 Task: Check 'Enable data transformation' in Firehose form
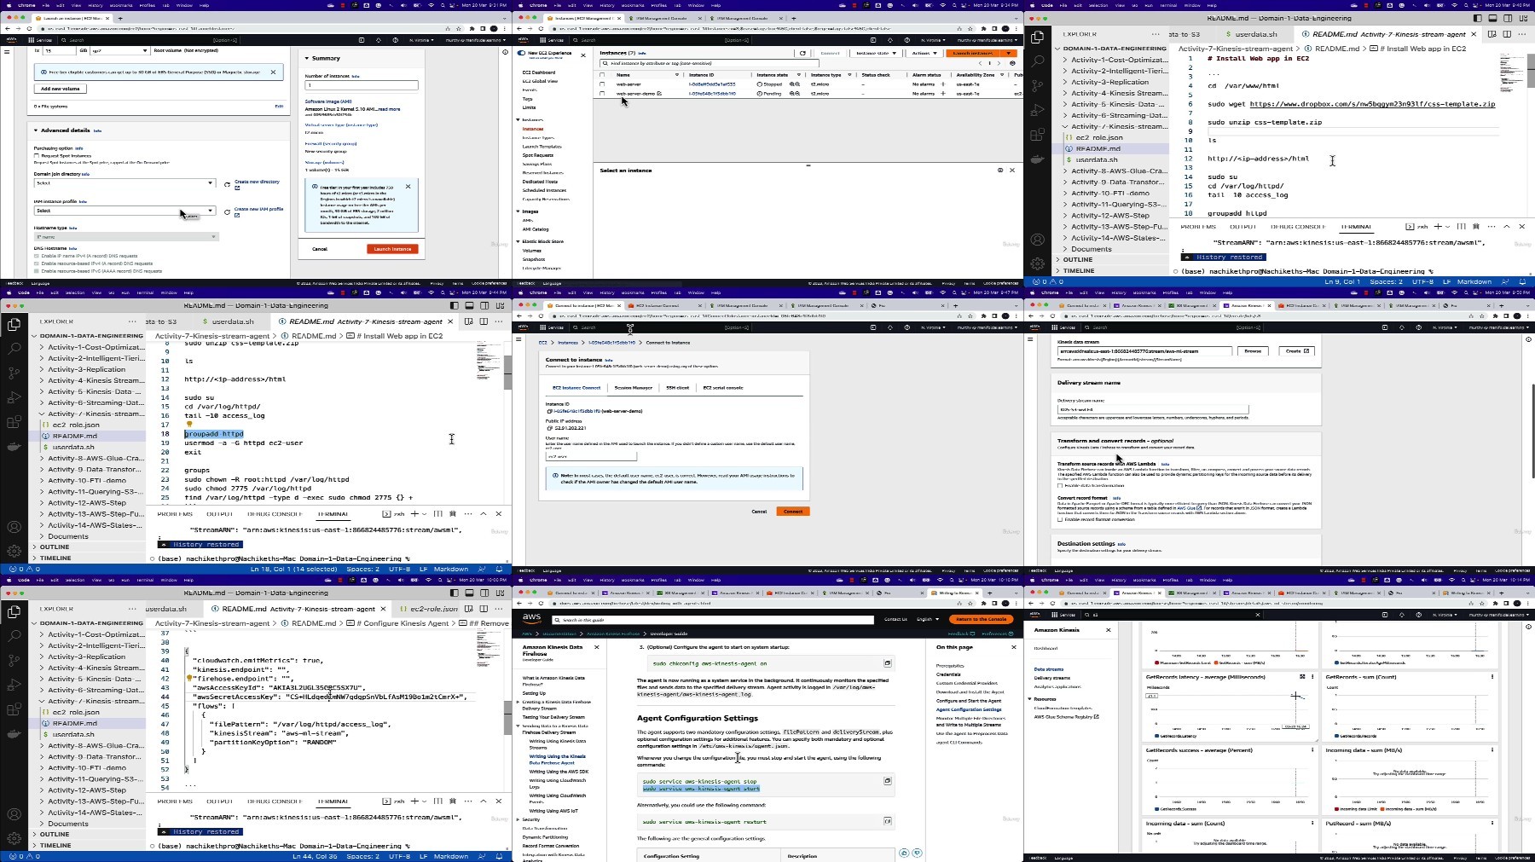click(x=1060, y=486)
